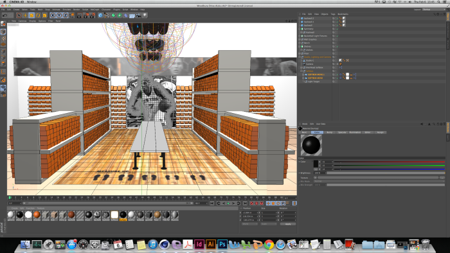Open the Window menu
Viewport: 450px width, 253px height.
tap(134, 10)
